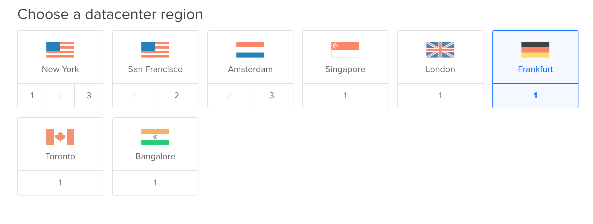This screenshot has height=224, width=593.
Task: Select Singapore datacenter 1
Action: (x=345, y=96)
